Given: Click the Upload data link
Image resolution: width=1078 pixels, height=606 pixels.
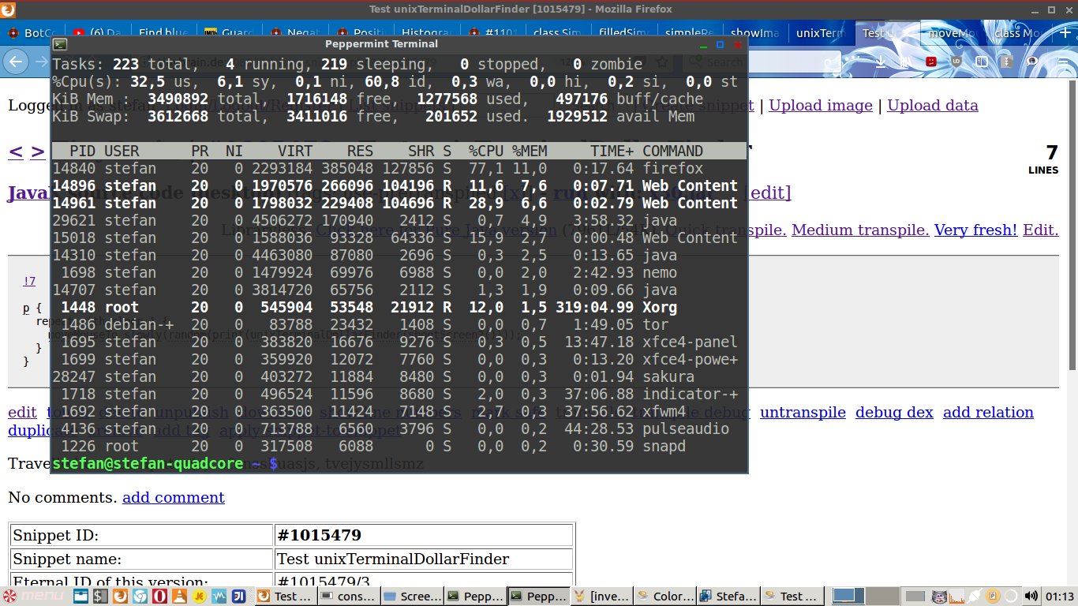Looking at the screenshot, I should [x=932, y=105].
